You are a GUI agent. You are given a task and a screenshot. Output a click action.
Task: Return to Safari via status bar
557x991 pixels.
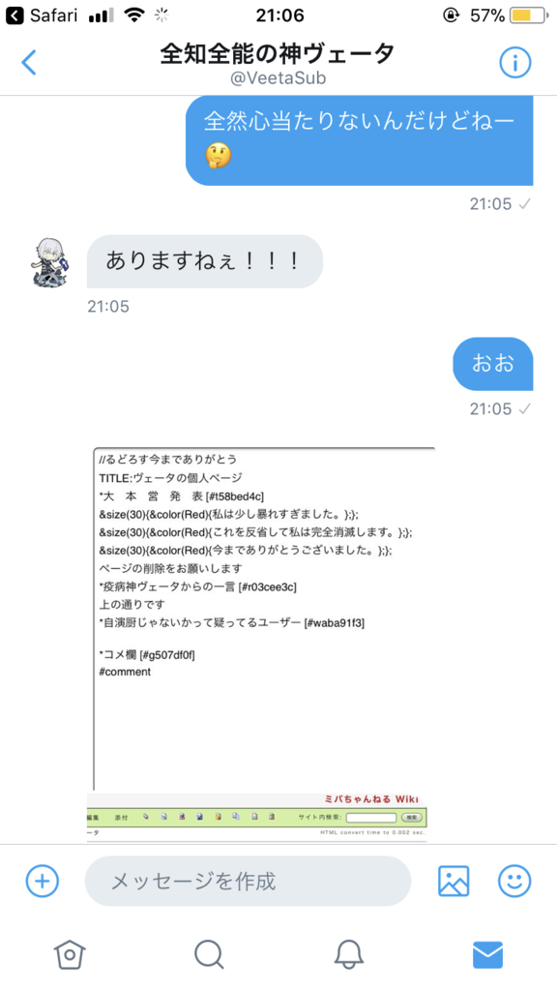[x=41, y=15]
